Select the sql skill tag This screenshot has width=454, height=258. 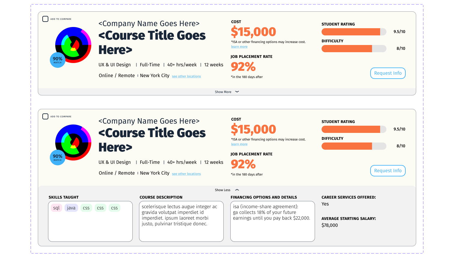(56, 208)
